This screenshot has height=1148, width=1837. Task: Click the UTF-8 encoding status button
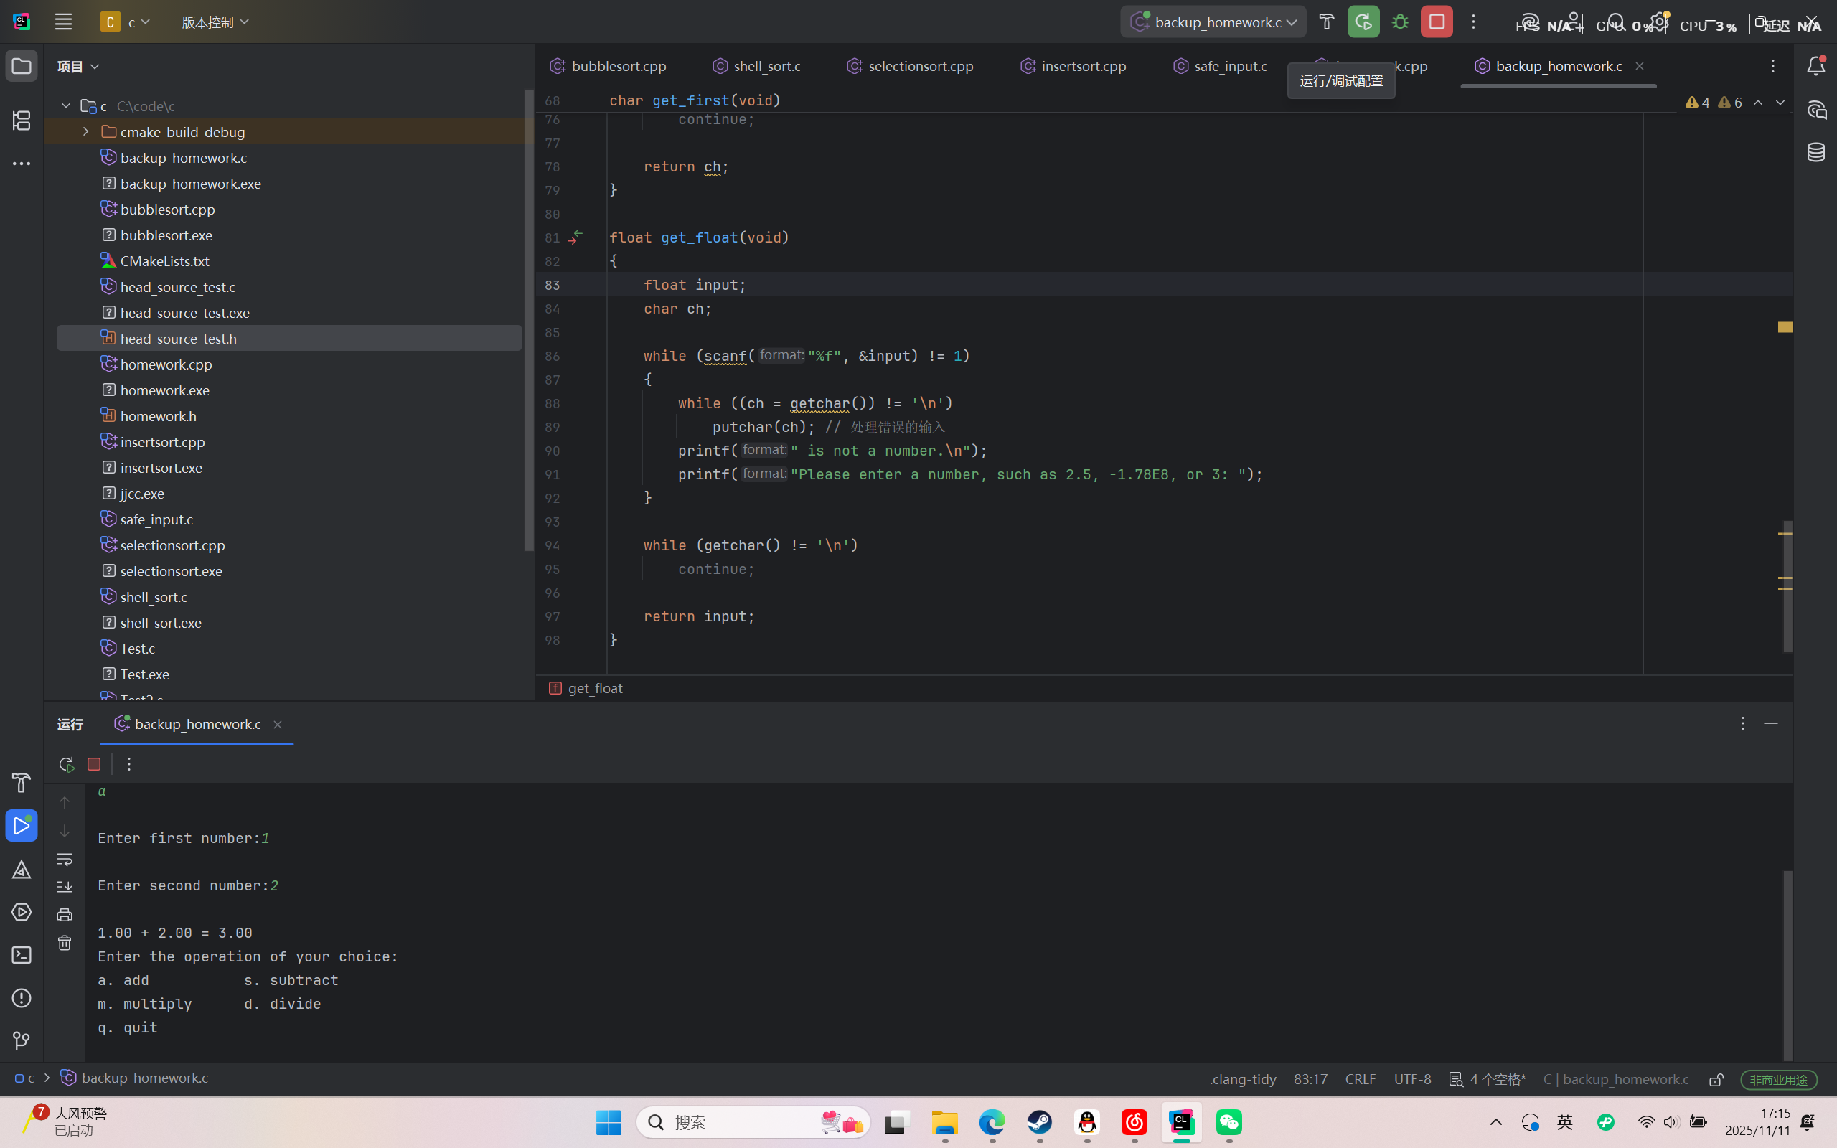tap(1412, 1079)
